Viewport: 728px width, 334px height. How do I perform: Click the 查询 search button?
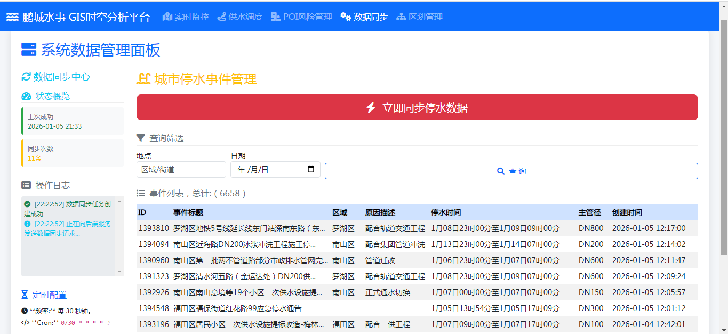pos(511,171)
